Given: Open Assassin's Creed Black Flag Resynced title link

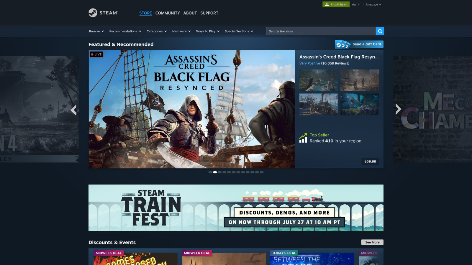Looking at the screenshot, I should [x=339, y=57].
